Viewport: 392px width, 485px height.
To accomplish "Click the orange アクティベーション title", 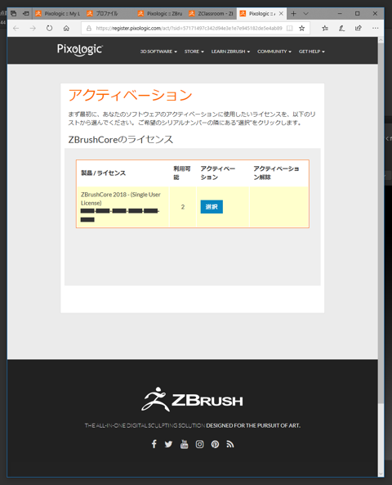I will 131,95.
